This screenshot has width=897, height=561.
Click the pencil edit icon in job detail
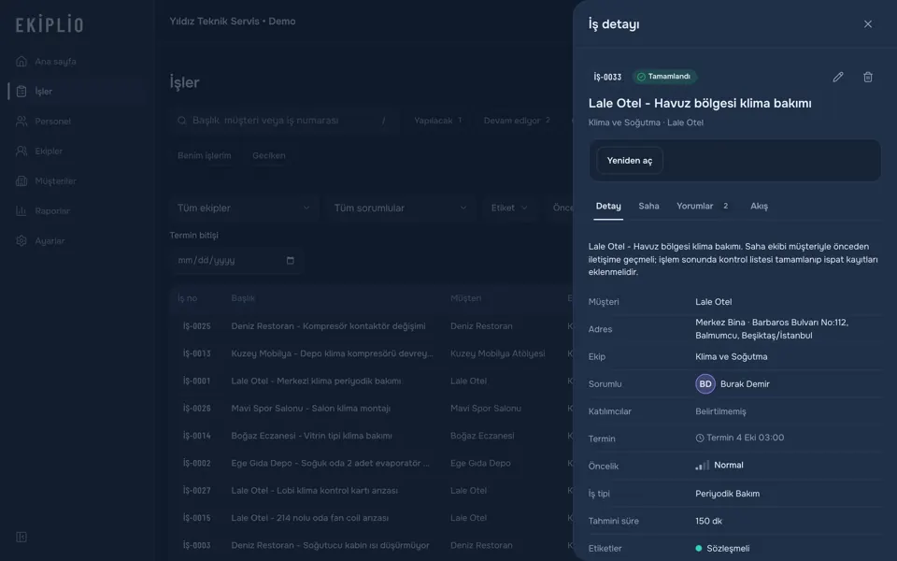coord(837,77)
